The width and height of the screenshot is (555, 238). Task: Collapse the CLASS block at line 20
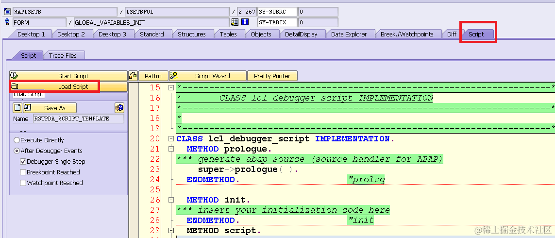[171, 139]
